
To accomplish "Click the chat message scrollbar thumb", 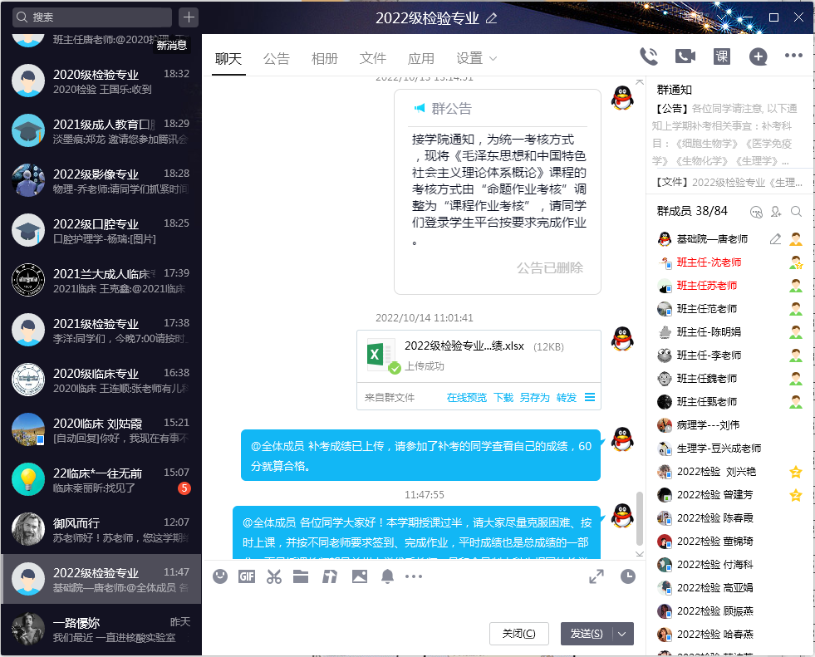I will tap(640, 519).
